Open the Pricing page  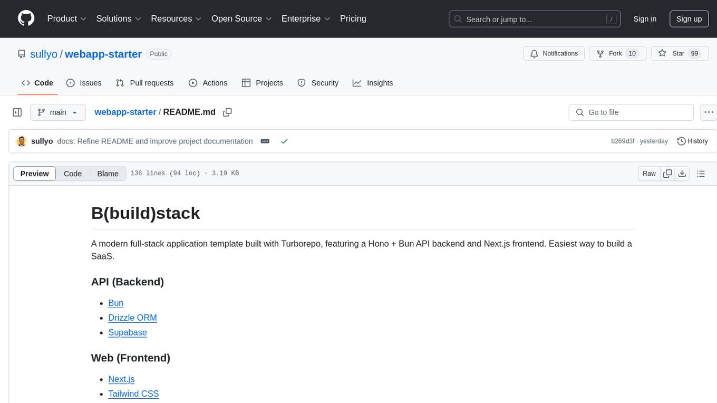pos(353,18)
